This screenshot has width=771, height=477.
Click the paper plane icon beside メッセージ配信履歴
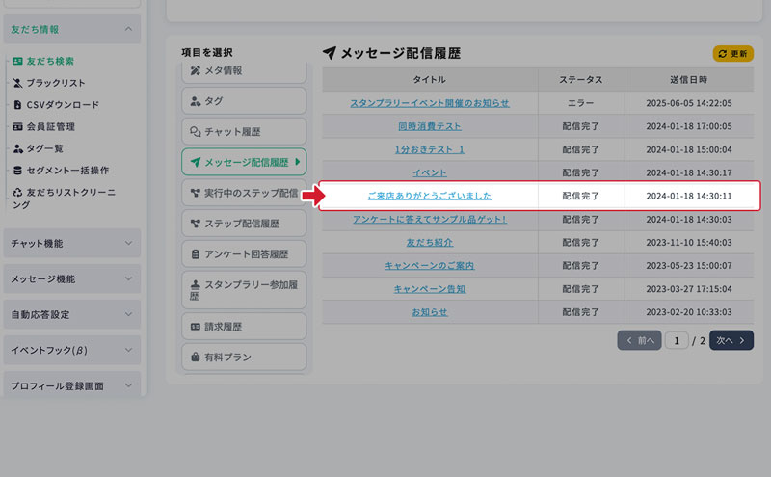point(330,53)
